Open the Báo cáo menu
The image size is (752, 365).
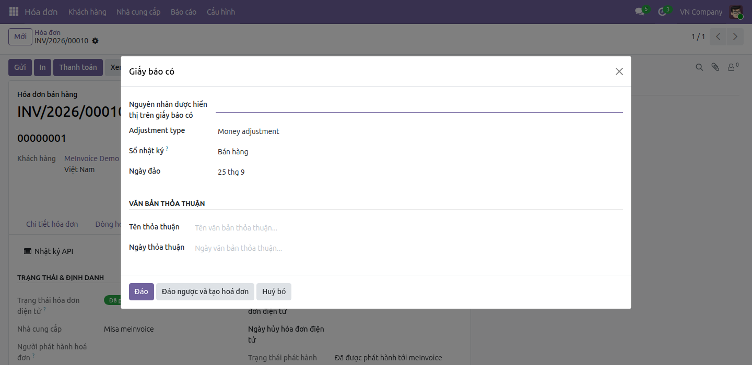coord(184,11)
